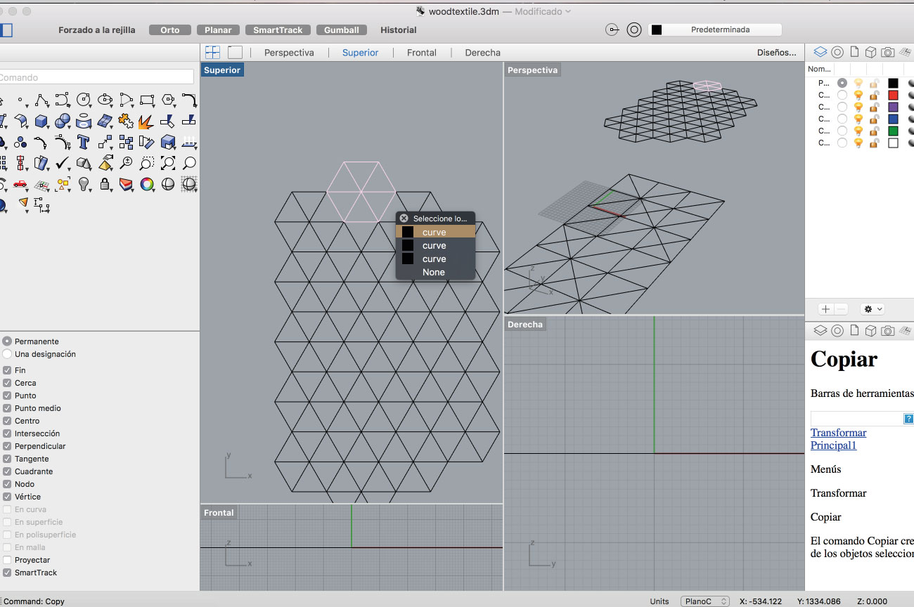Switch to the Derecha viewport tab
This screenshot has width=914, height=607.
pos(483,53)
